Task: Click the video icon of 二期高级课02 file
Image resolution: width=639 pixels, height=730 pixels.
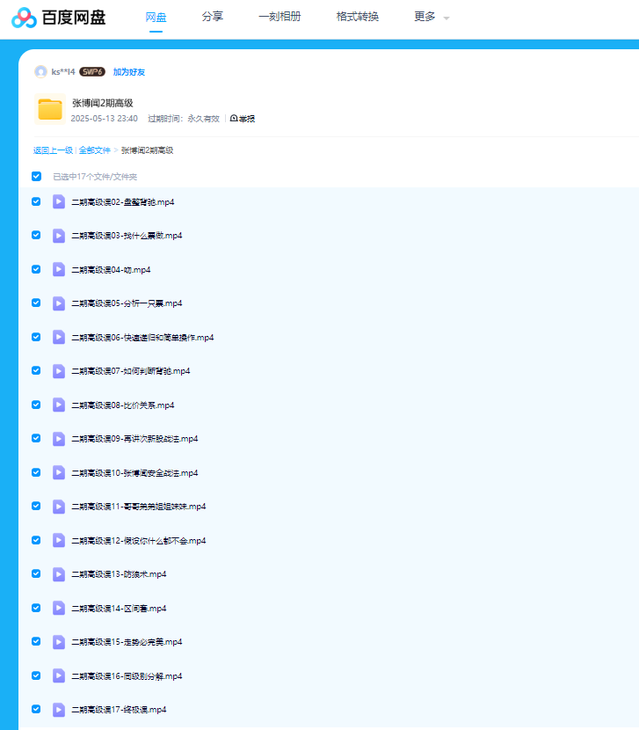Action: click(x=59, y=201)
